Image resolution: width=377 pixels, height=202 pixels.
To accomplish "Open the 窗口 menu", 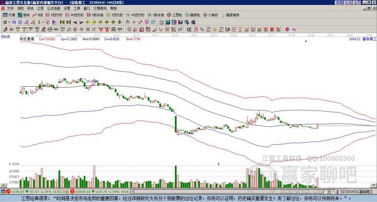I will coord(87,8).
